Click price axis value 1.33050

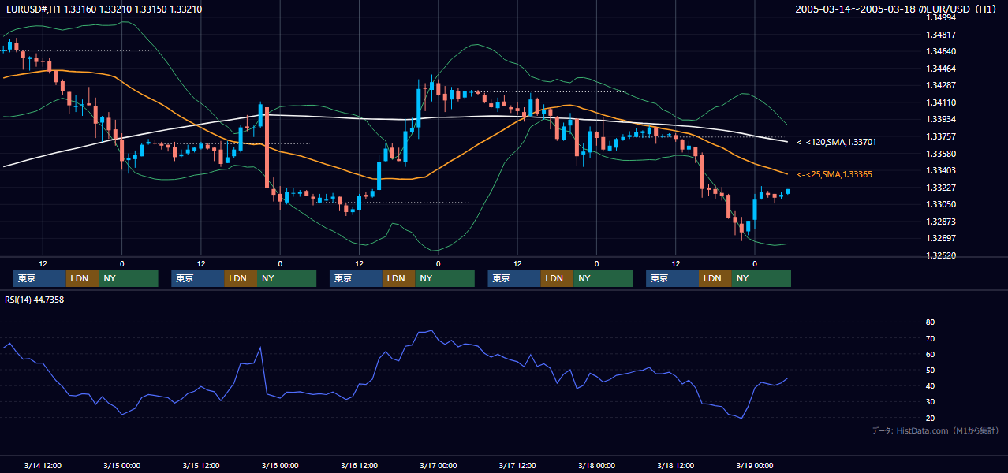tap(939, 204)
